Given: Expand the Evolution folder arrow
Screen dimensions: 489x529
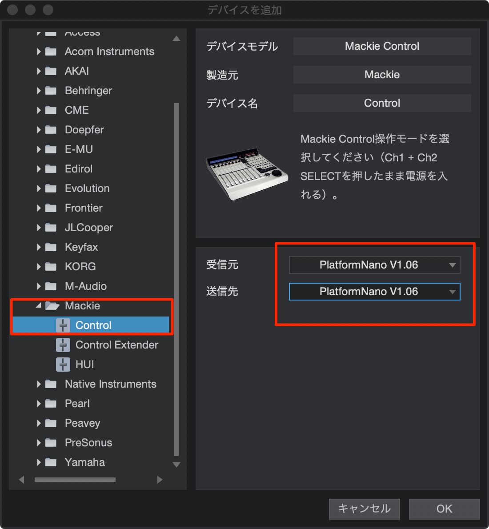Looking at the screenshot, I should (x=39, y=188).
